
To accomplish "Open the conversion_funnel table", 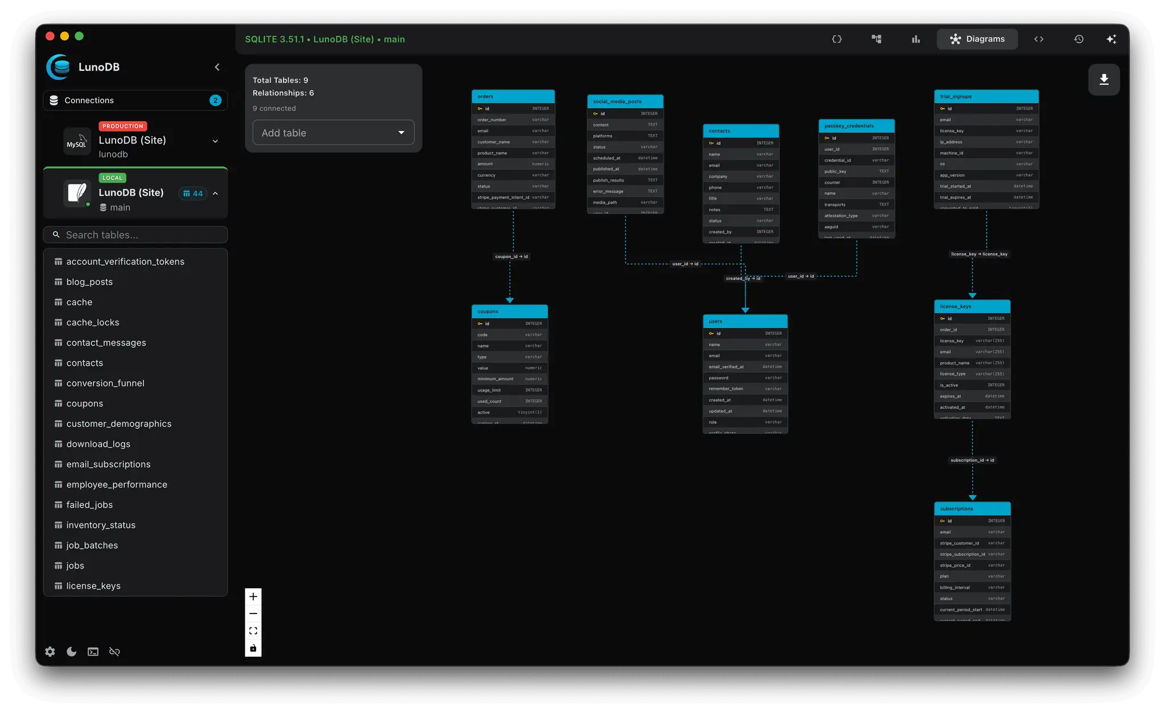I will 135,384.
